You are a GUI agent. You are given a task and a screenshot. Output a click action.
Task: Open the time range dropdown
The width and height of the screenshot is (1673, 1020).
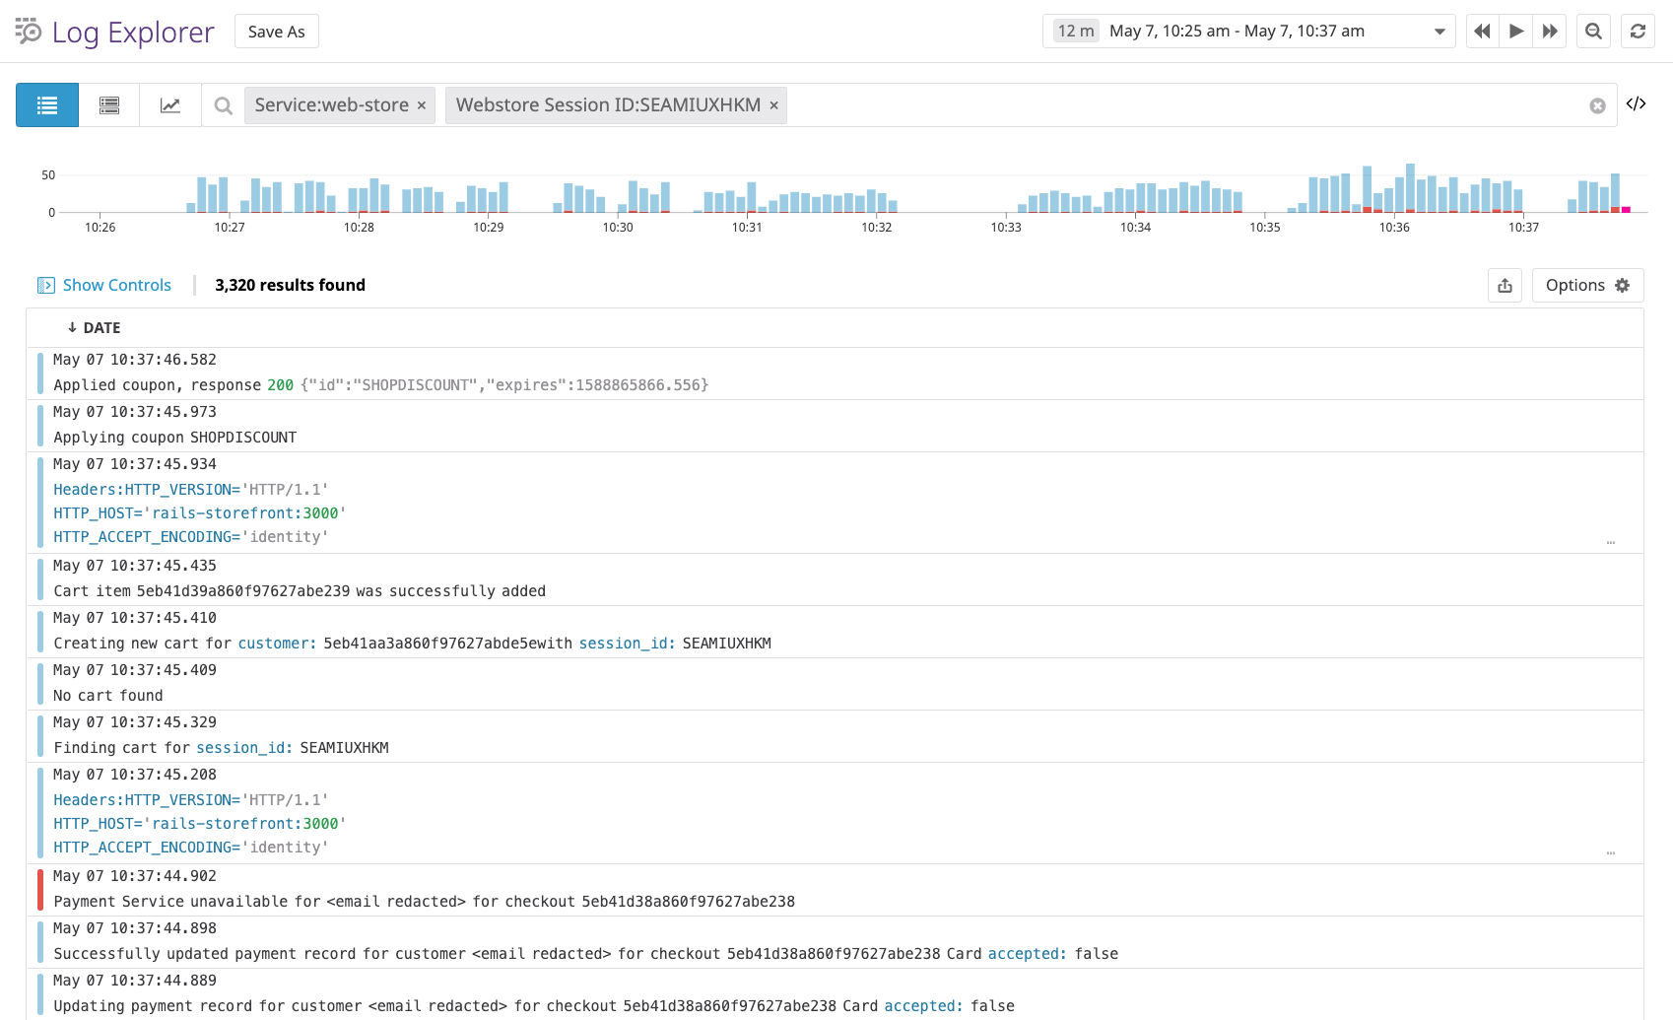click(x=1440, y=31)
